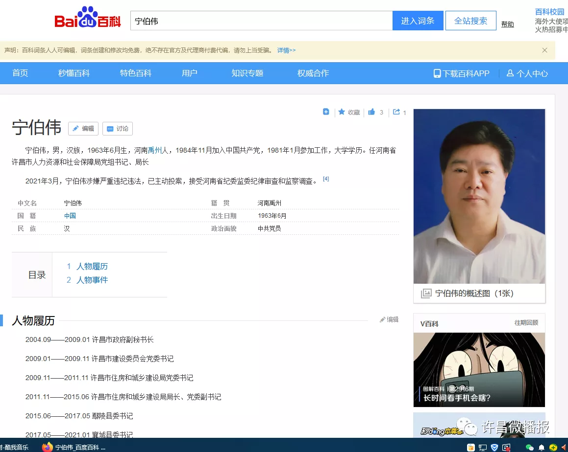The height and width of the screenshot is (452, 568).
Task: Jump to 人物履历 in the contents
Action: pyautogui.click(x=92, y=267)
